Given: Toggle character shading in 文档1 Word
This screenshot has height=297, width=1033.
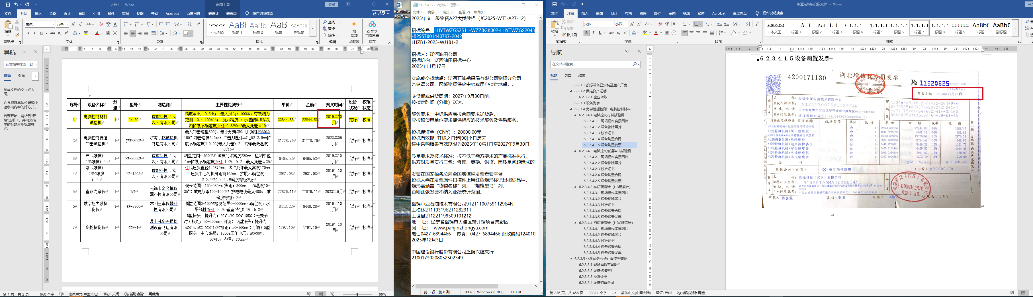Looking at the screenshot, I should 108,33.
